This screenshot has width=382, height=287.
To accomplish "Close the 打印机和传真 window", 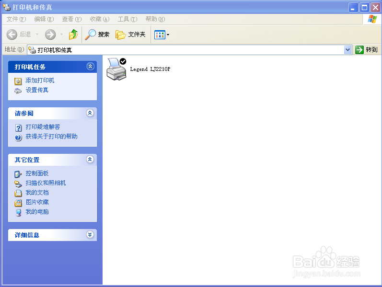I will (x=375, y=8).
